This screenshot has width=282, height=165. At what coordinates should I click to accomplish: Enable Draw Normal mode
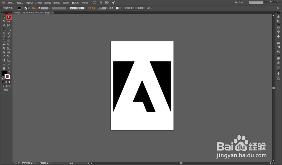[x=3, y=86]
